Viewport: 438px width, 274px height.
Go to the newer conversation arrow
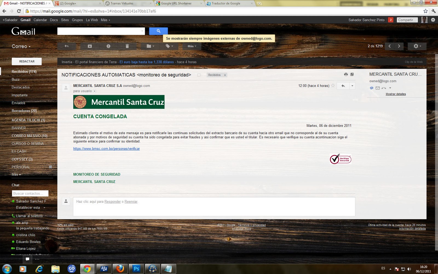390,46
